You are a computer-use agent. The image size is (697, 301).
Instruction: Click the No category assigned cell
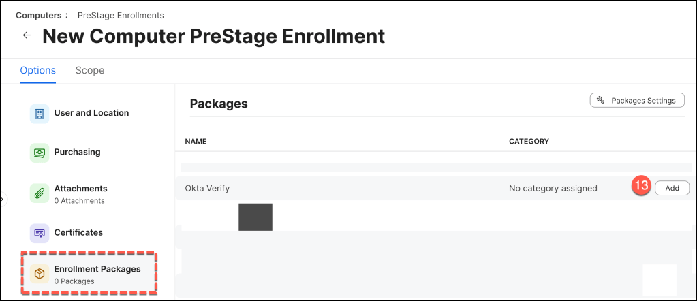pyautogui.click(x=553, y=188)
